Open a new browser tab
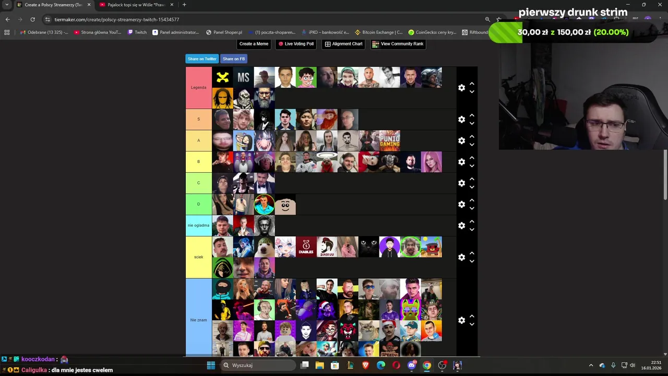This screenshot has height=376, width=668. coord(184,5)
